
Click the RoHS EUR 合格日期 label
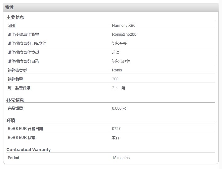click(25, 129)
